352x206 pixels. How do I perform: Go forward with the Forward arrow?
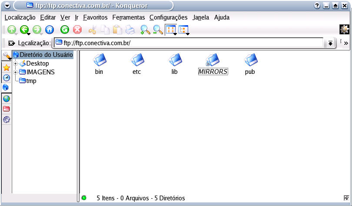coord(37,30)
